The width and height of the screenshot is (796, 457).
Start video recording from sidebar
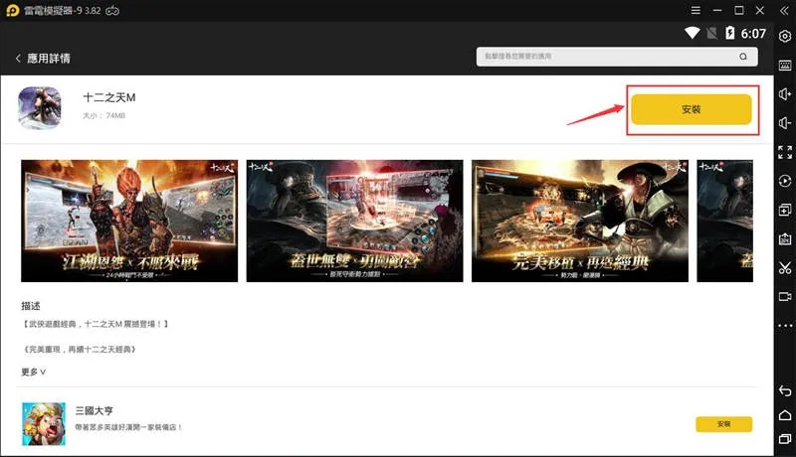[785, 296]
